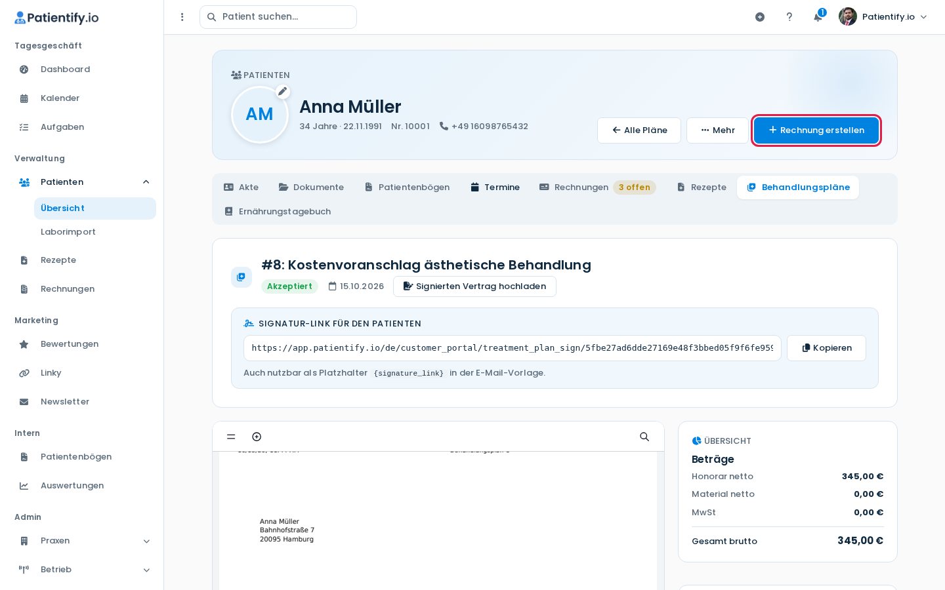Screen dimensions: 945x590
Task: Click Rechnung erstellen button
Action: pyautogui.click(x=816, y=130)
